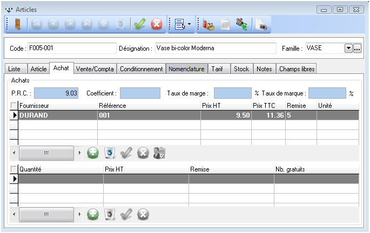Click the supplier details icon beside grid buttons
Image resolution: width=370 pixels, height=233 pixels.
click(x=159, y=153)
